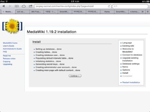
Task: Click the Continue button
Action: click(75, 76)
